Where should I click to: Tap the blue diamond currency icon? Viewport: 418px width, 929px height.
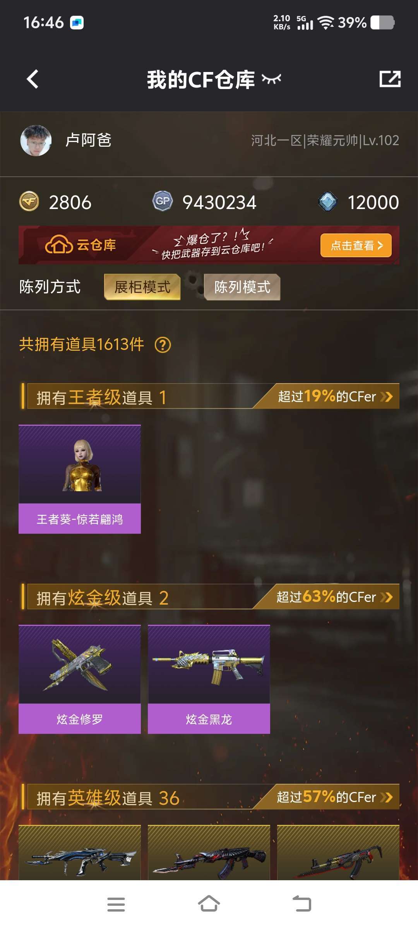pyautogui.click(x=327, y=202)
